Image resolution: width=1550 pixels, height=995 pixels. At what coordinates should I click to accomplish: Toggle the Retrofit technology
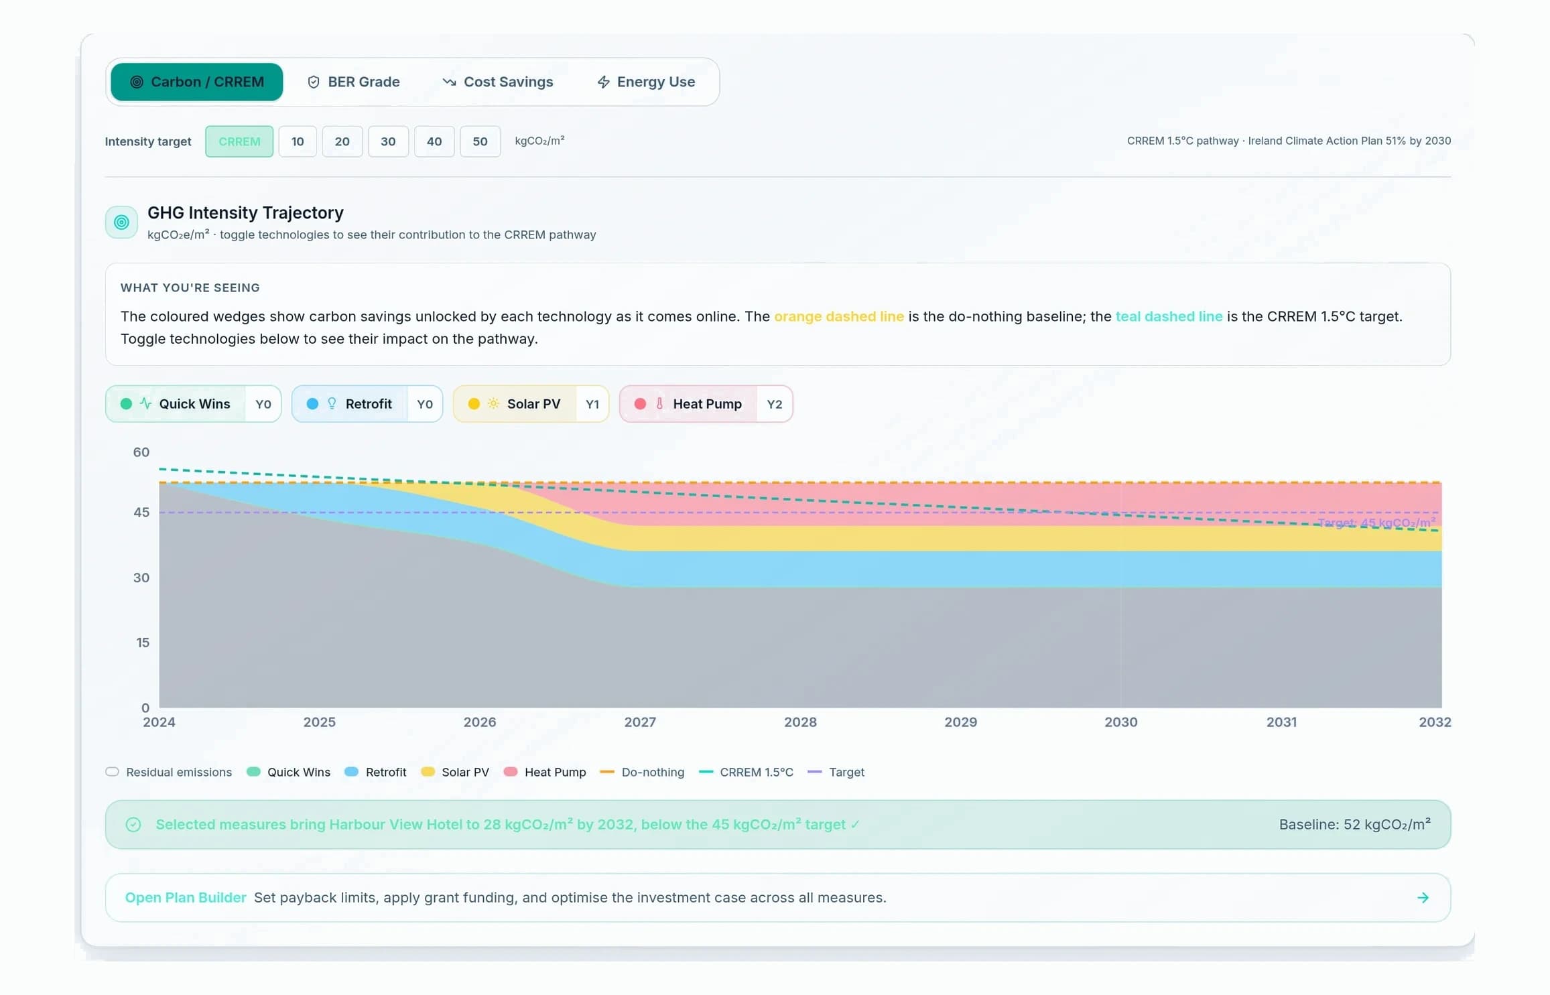tap(350, 404)
